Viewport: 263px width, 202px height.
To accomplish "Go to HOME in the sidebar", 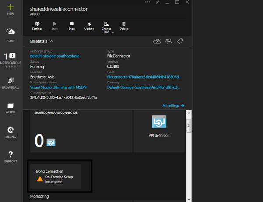I will pyautogui.click(x=11, y=35).
